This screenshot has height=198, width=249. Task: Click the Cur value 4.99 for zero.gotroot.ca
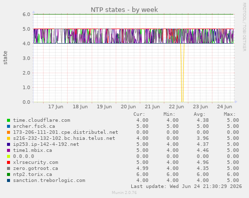coord(142,168)
